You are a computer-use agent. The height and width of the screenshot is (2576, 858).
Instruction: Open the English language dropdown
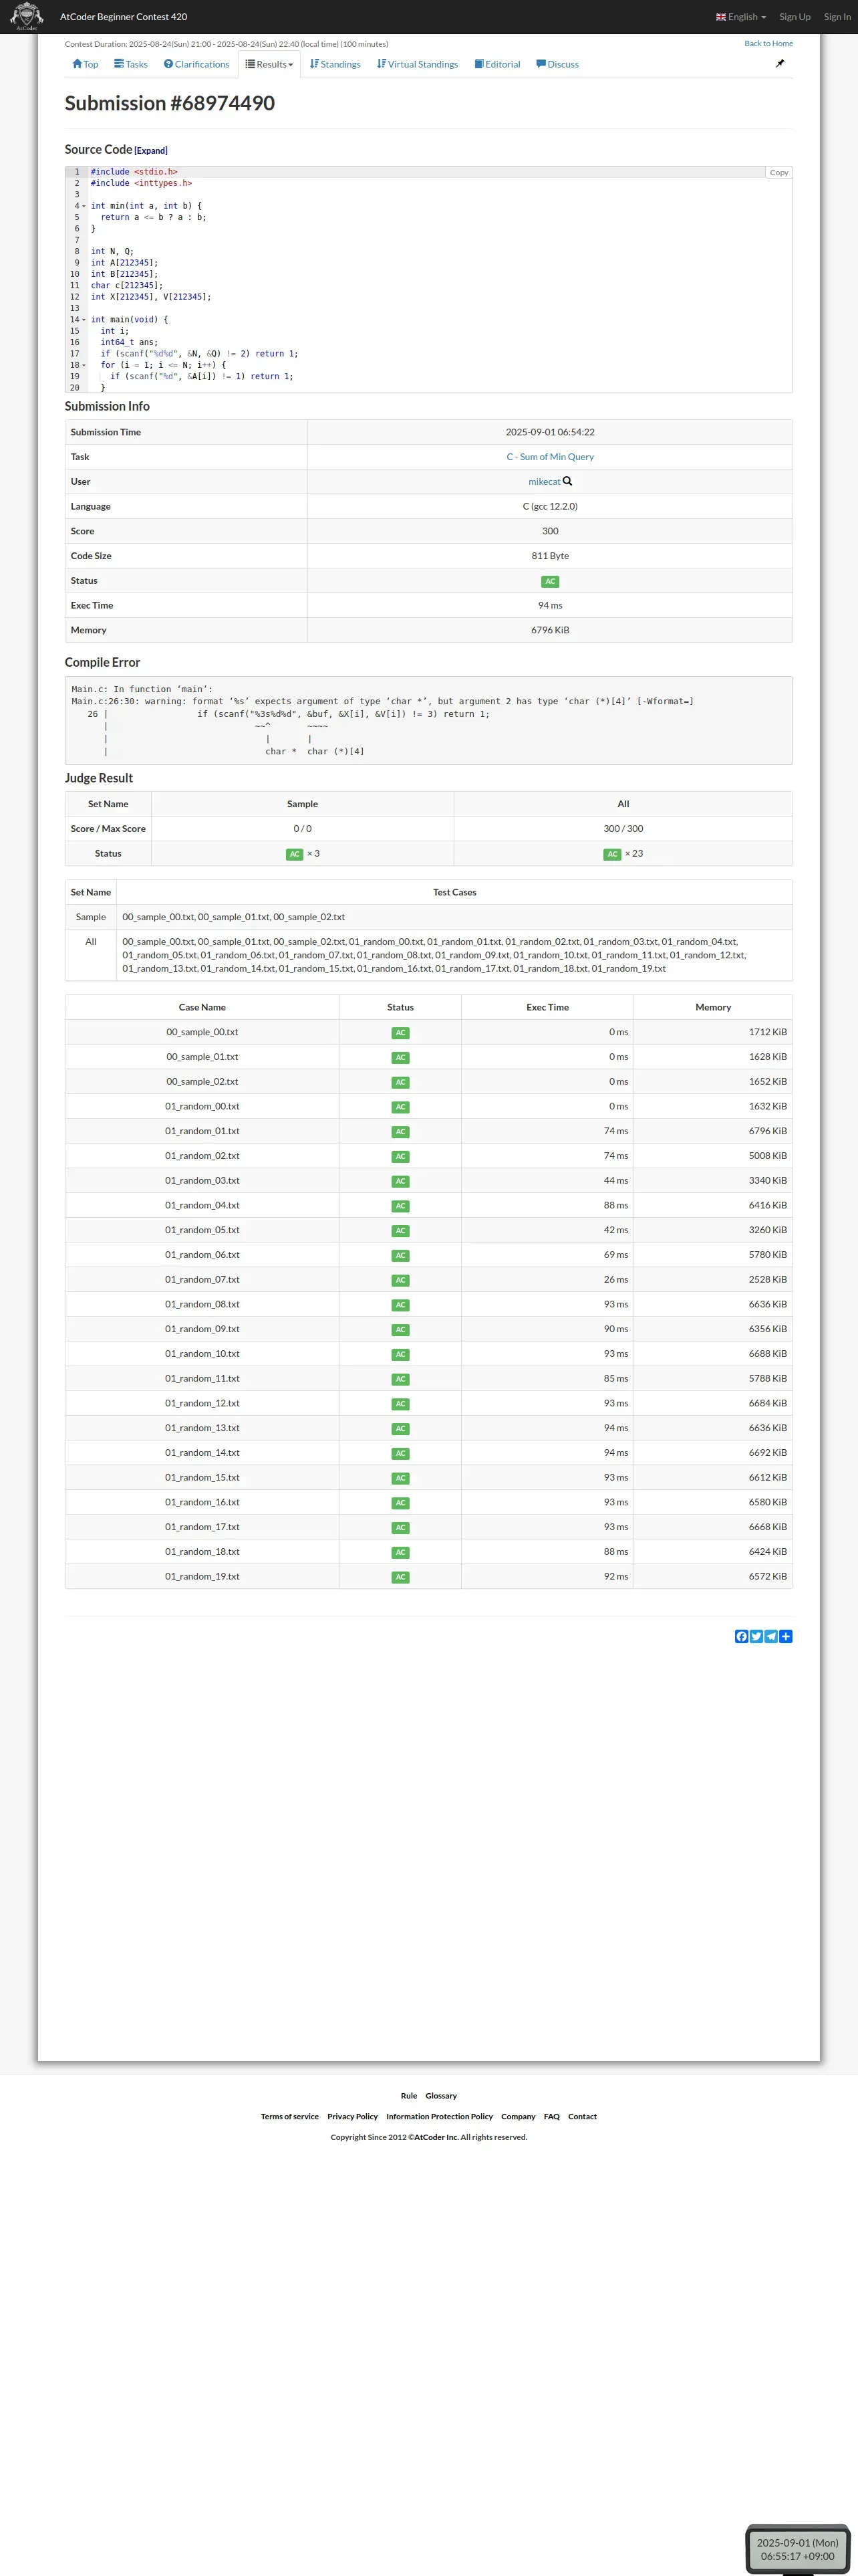point(741,17)
